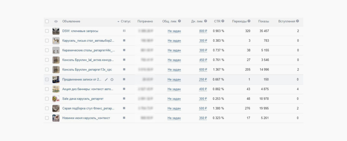Select the checkbox for Новинки июня ad
This screenshot has height=141, width=347.
[47, 118]
